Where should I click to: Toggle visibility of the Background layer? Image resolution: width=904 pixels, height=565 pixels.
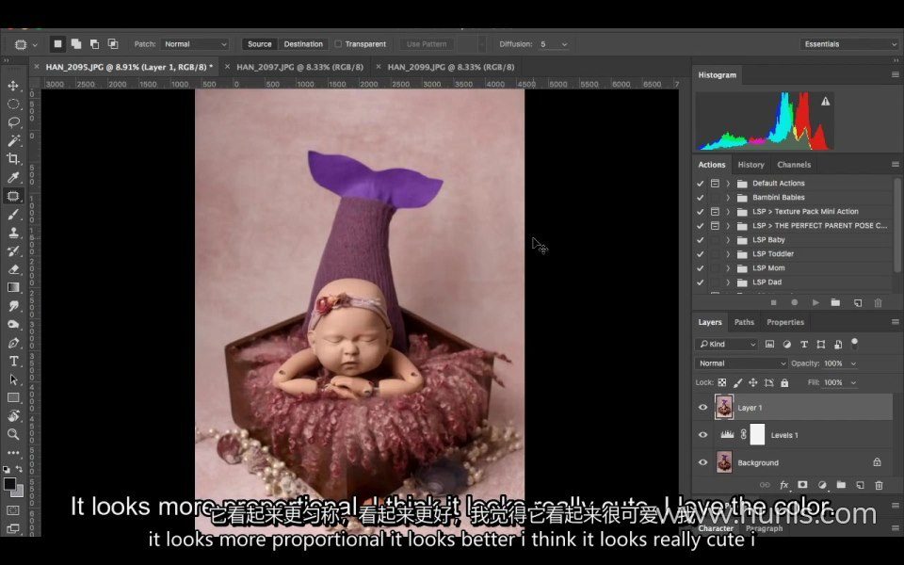point(702,462)
